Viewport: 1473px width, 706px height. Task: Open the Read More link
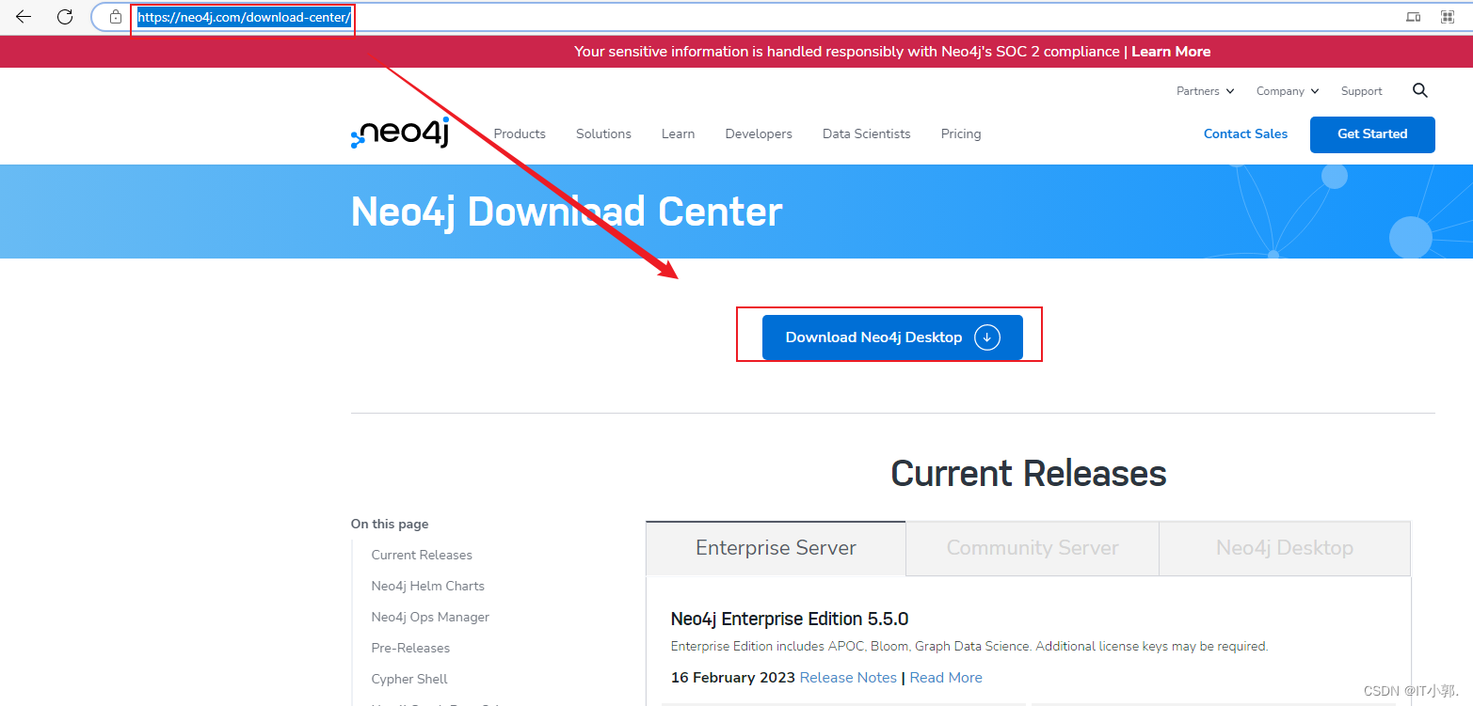[x=946, y=677]
